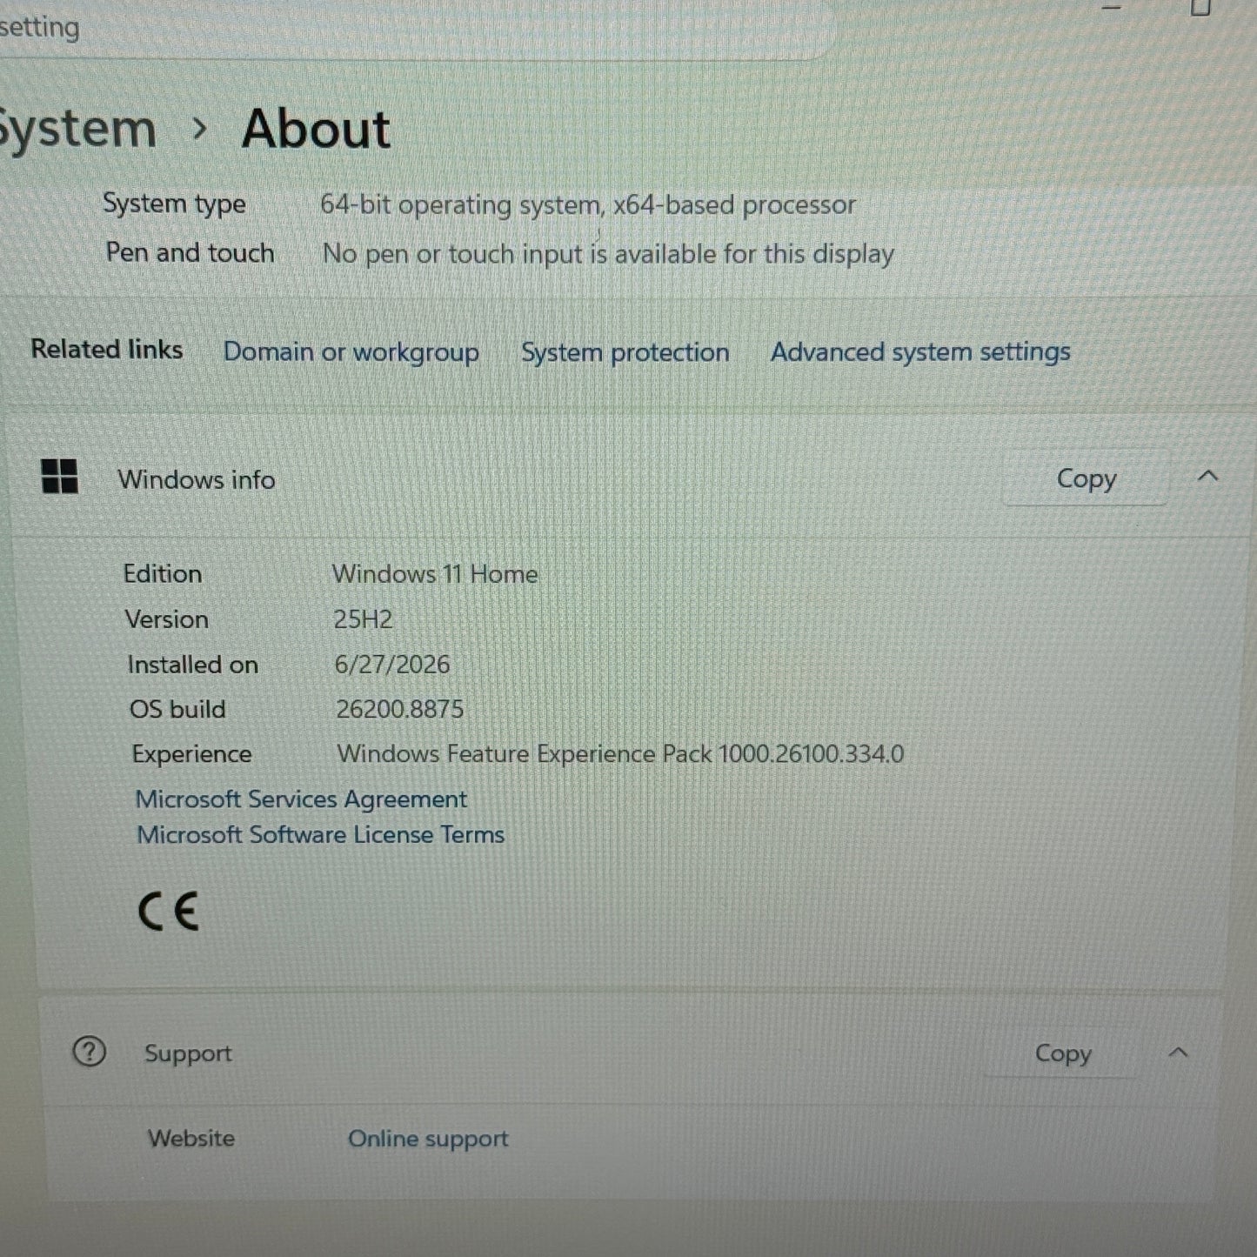Copy the Support section details
The image size is (1257, 1257).
pyautogui.click(x=1062, y=1053)
